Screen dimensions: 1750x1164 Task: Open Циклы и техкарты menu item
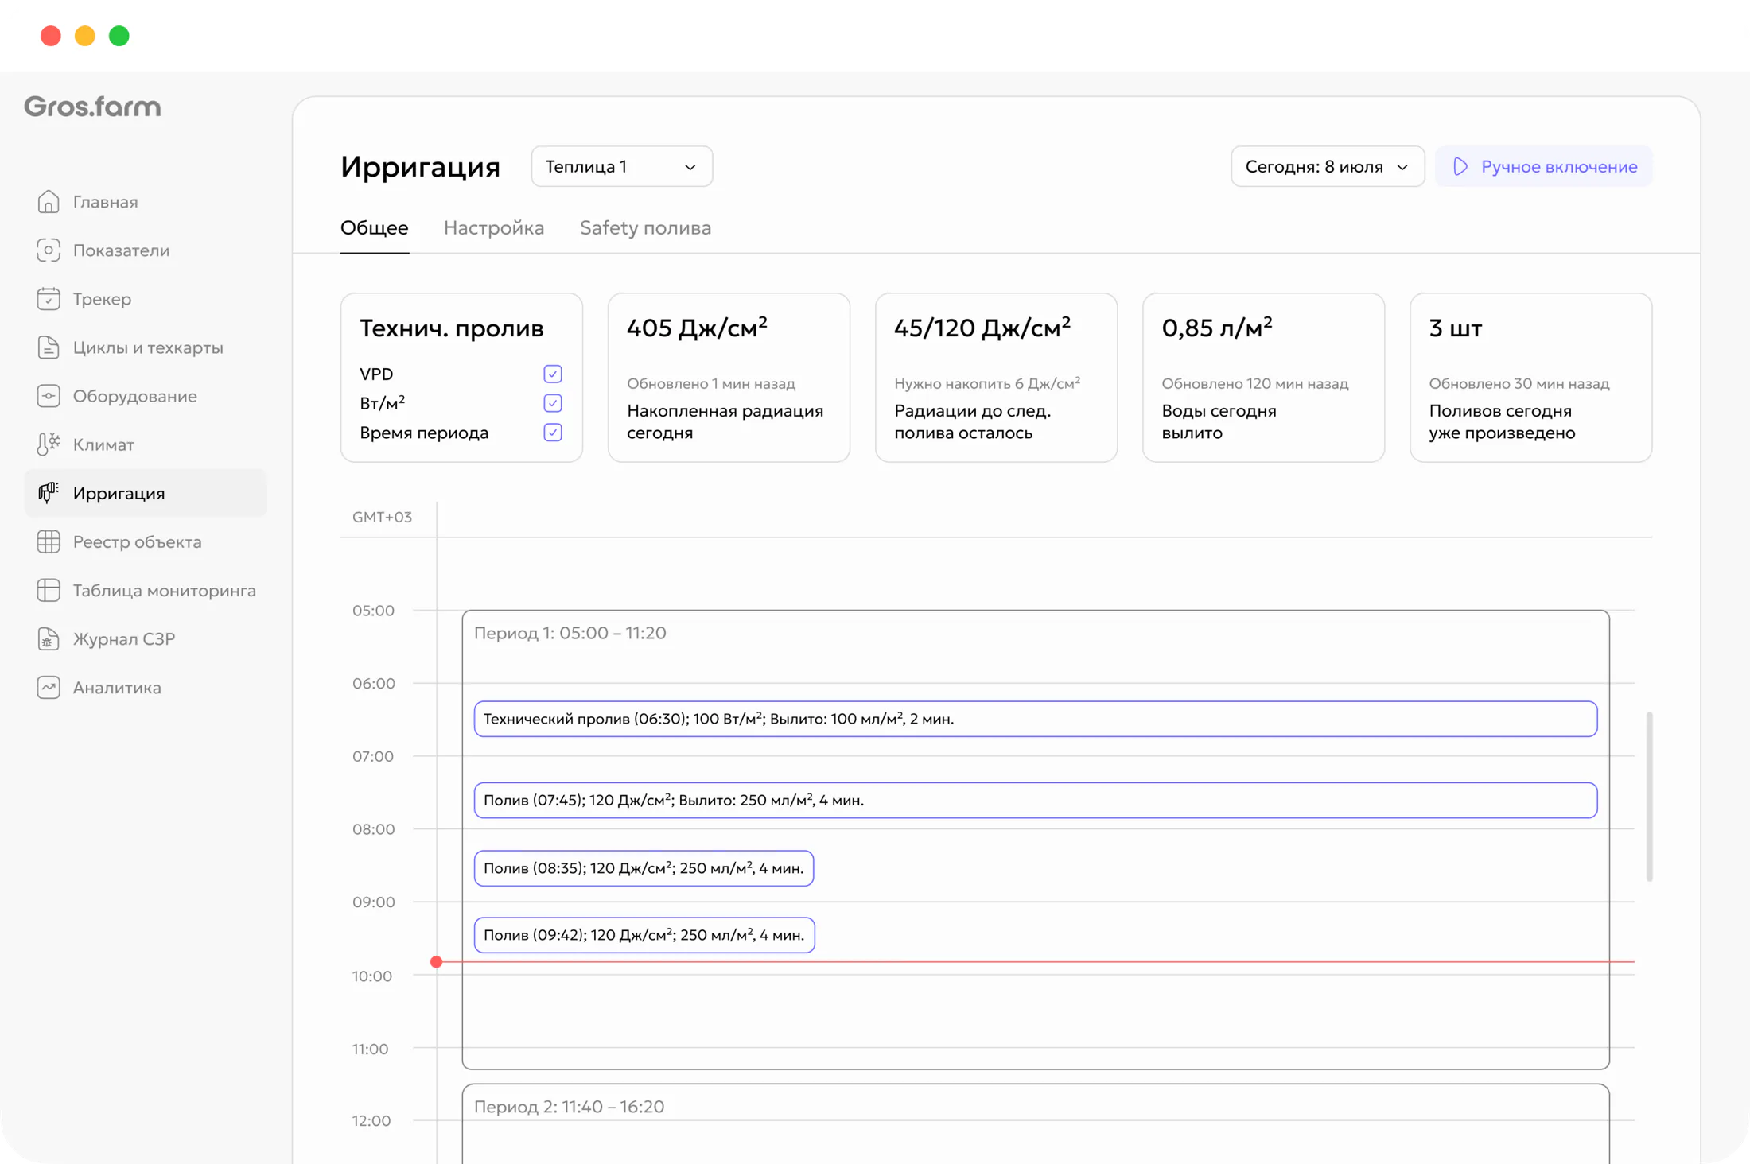click(146, 347)
